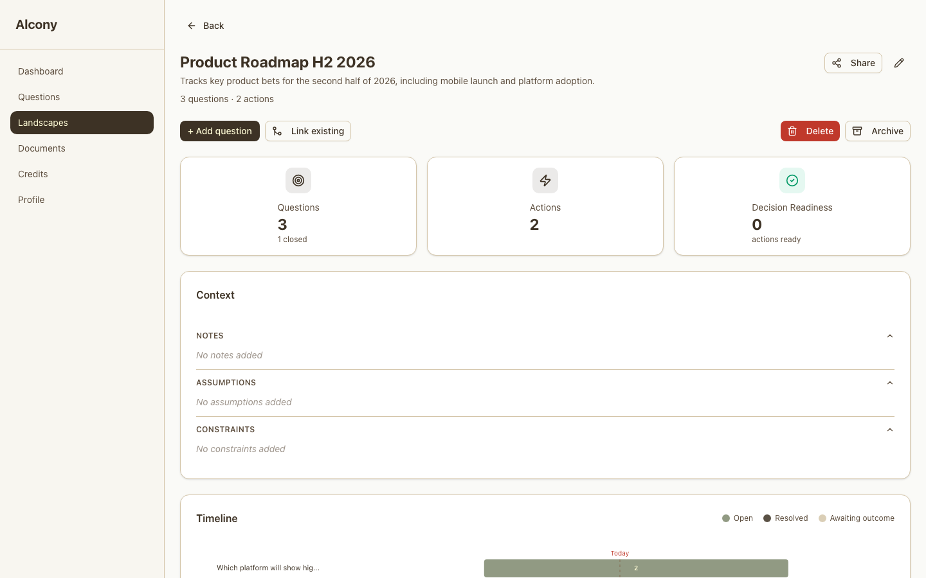Click the pencil edit icon

(x=899, y=63)
